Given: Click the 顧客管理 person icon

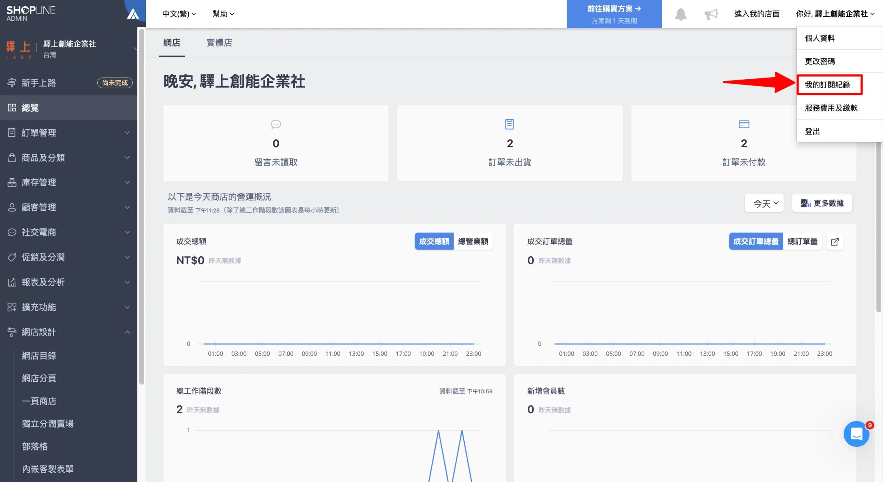Looking at the screenshot, I should coord(12,207).
